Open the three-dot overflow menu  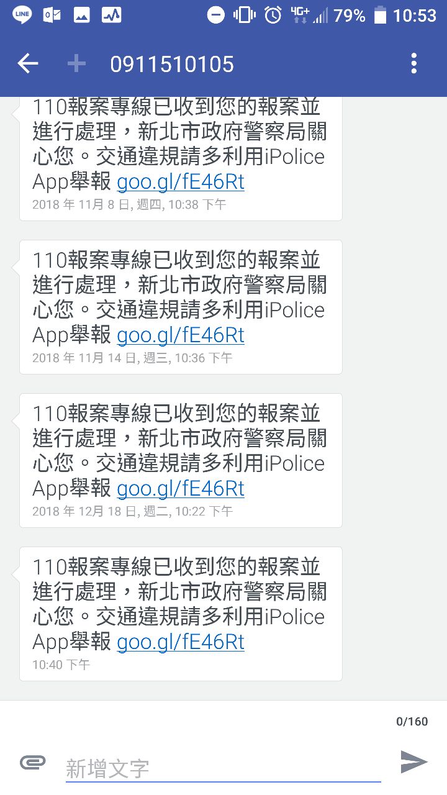click(414, 63)
